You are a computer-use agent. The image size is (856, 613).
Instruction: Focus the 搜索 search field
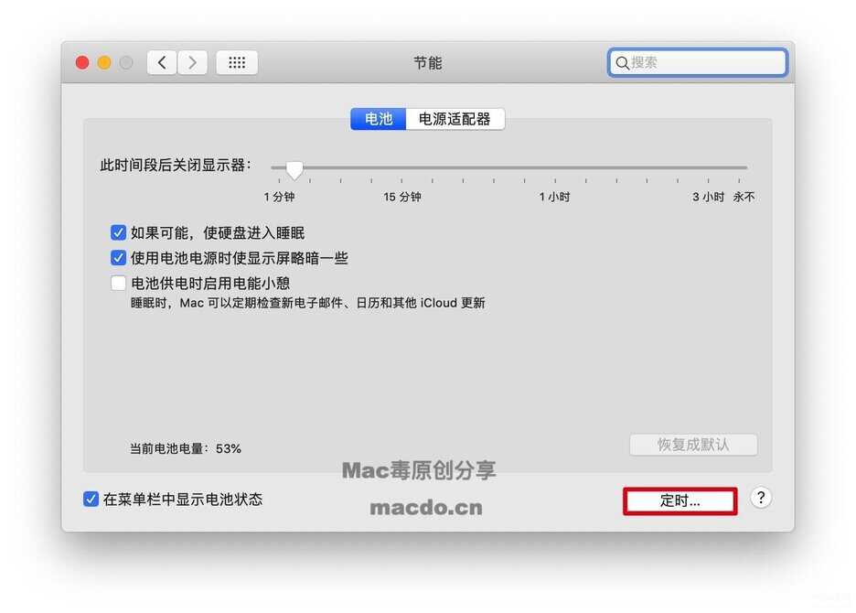pyautogui.click(x=697, y=63)
